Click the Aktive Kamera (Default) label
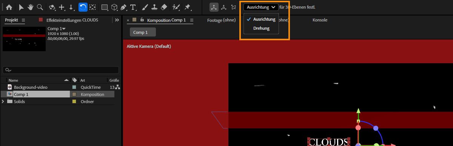This screenshot has width=453, height=146. click(x=149, y=46)
